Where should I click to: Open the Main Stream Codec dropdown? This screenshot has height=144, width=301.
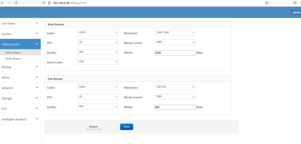pos(98,33)
